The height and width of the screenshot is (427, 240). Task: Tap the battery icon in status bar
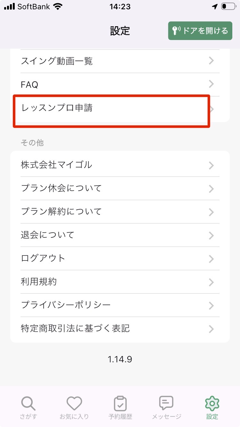click(x=228, y=6)
